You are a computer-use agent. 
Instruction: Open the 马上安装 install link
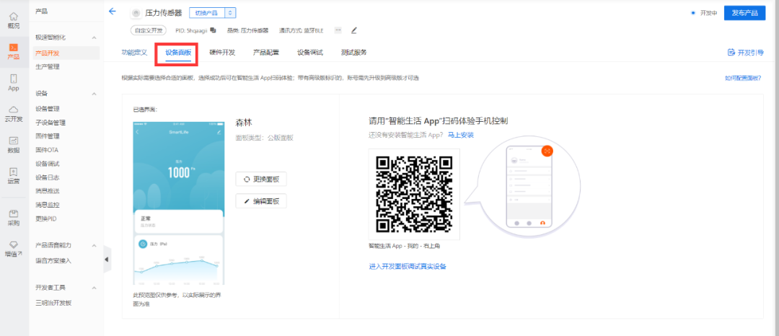(x=460, y=135)
